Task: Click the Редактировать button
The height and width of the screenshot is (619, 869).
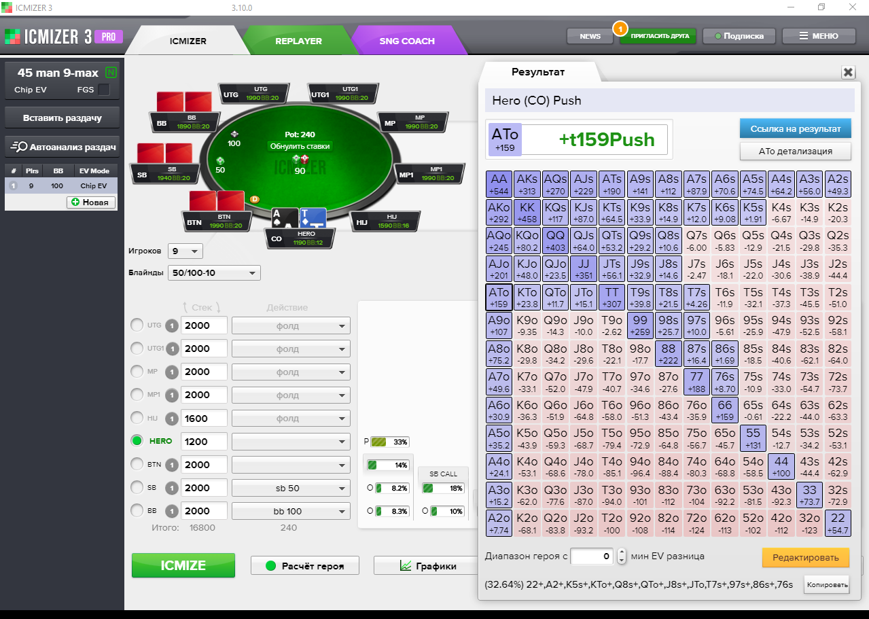Action: (806, 558)
